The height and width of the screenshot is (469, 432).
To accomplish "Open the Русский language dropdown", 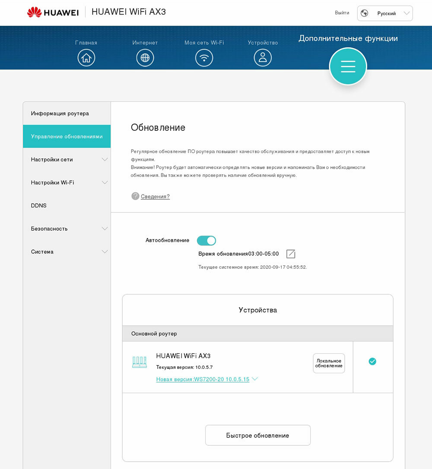I will click(385, 13).
